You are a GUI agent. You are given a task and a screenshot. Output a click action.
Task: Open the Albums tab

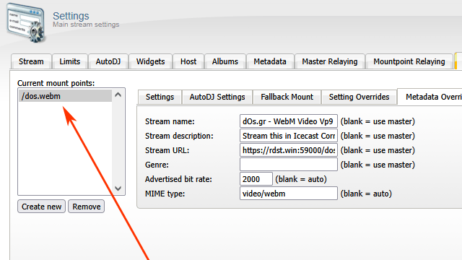coord(225,61)
